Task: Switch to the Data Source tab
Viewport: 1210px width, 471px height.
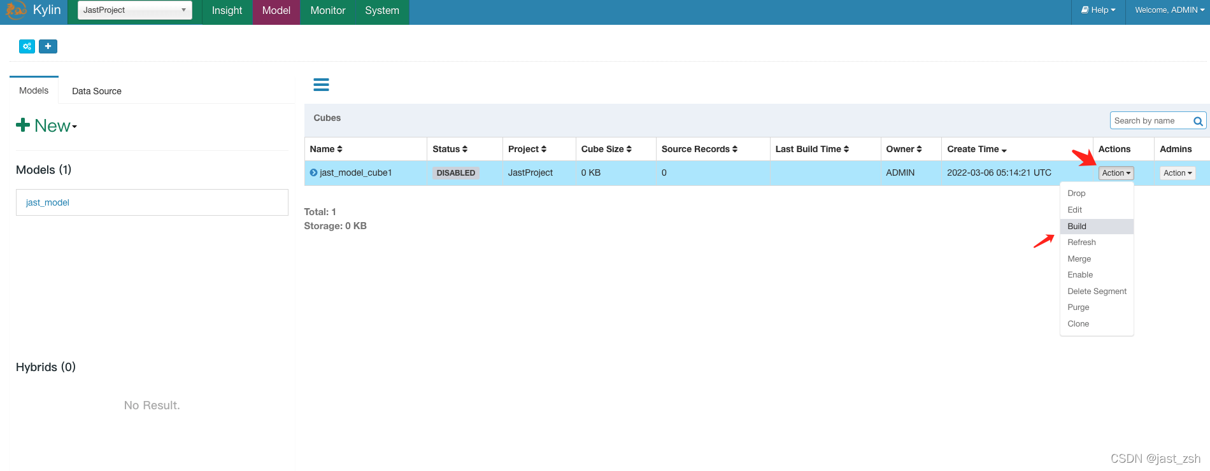Action: [97, 91]
